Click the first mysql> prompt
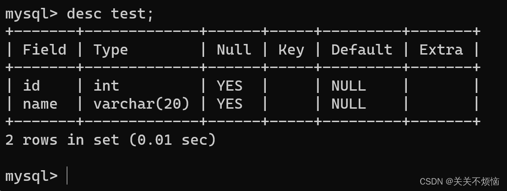The width and height of the screenshot is (507, 191). tap(32, 14)
